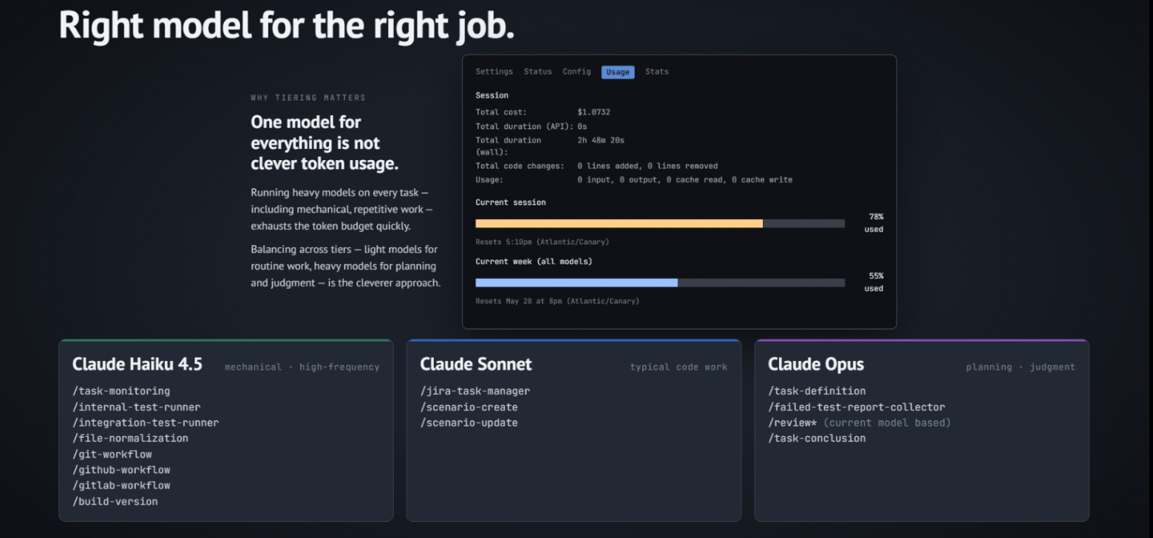The width and height of the screenshot is (1153, 538).
Task: Click the /scenario-update entry
Action: pos(469,423)
